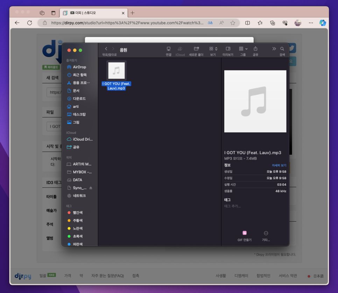Screen dimensions: 338x293
Task: Open MYBOX location in sidebar
Action: pos(79,172)
